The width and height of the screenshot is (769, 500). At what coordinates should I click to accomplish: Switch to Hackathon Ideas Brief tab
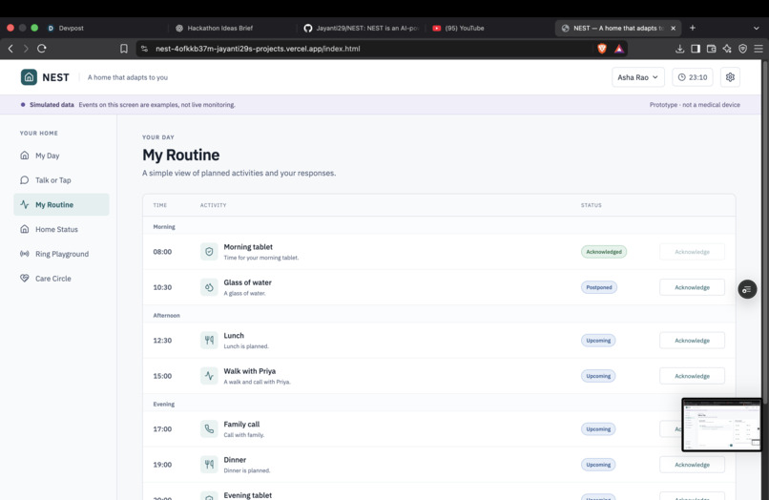point(231,28)
